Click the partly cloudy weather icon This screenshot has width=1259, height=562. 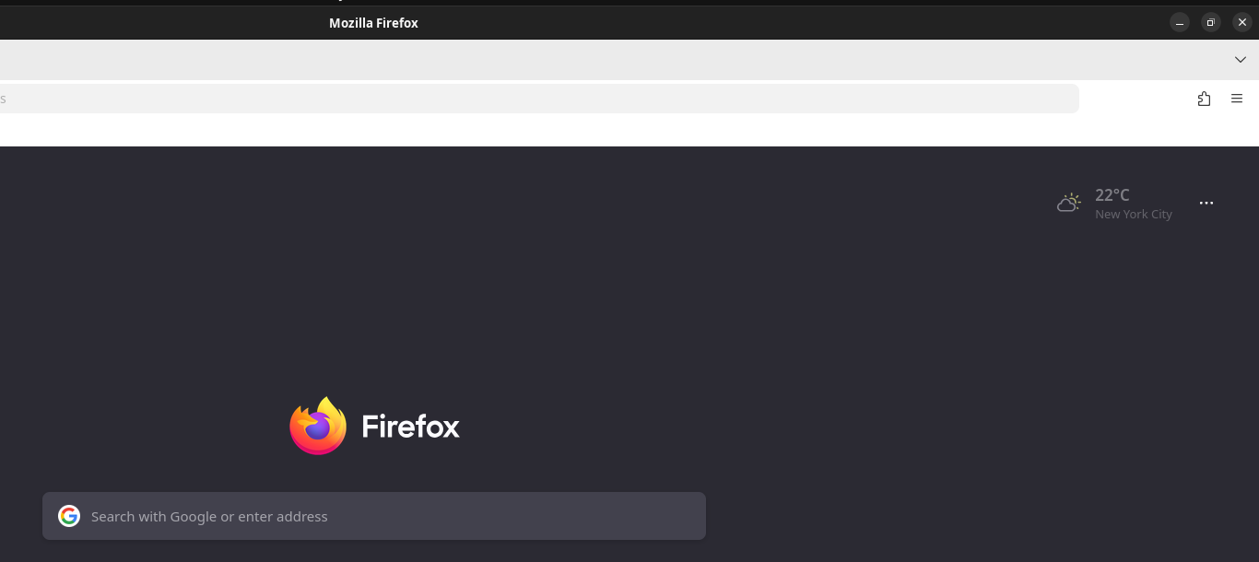tap(1069, 203)
